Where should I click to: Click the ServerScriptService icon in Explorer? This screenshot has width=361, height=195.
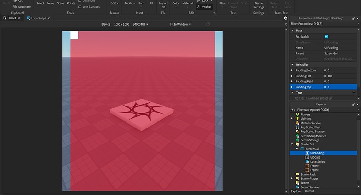point(298,136)
